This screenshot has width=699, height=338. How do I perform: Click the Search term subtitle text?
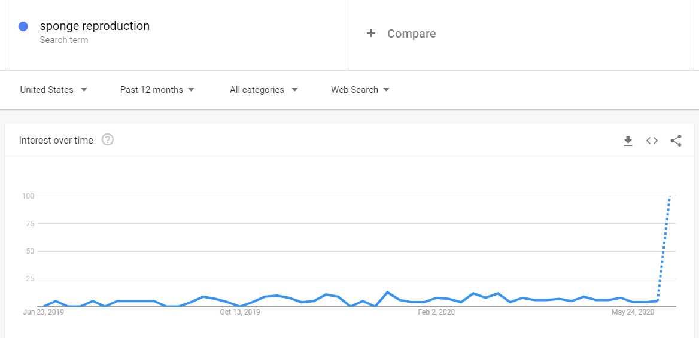pyautogui.click(x=64, y=40)
